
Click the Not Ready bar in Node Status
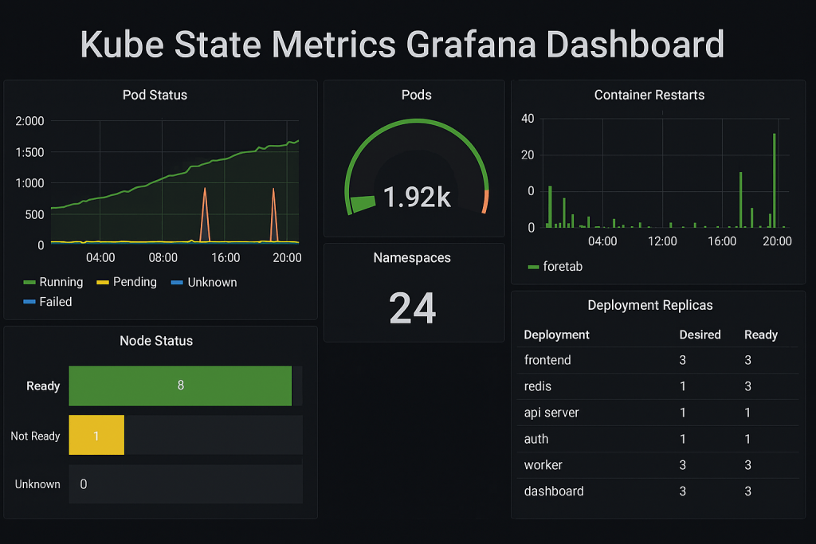(x=96, y=436)
